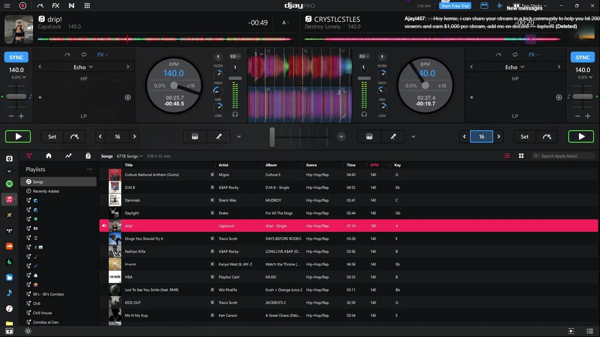Switch layout via blue deck layout icon
600x337 pixels.
484,6
